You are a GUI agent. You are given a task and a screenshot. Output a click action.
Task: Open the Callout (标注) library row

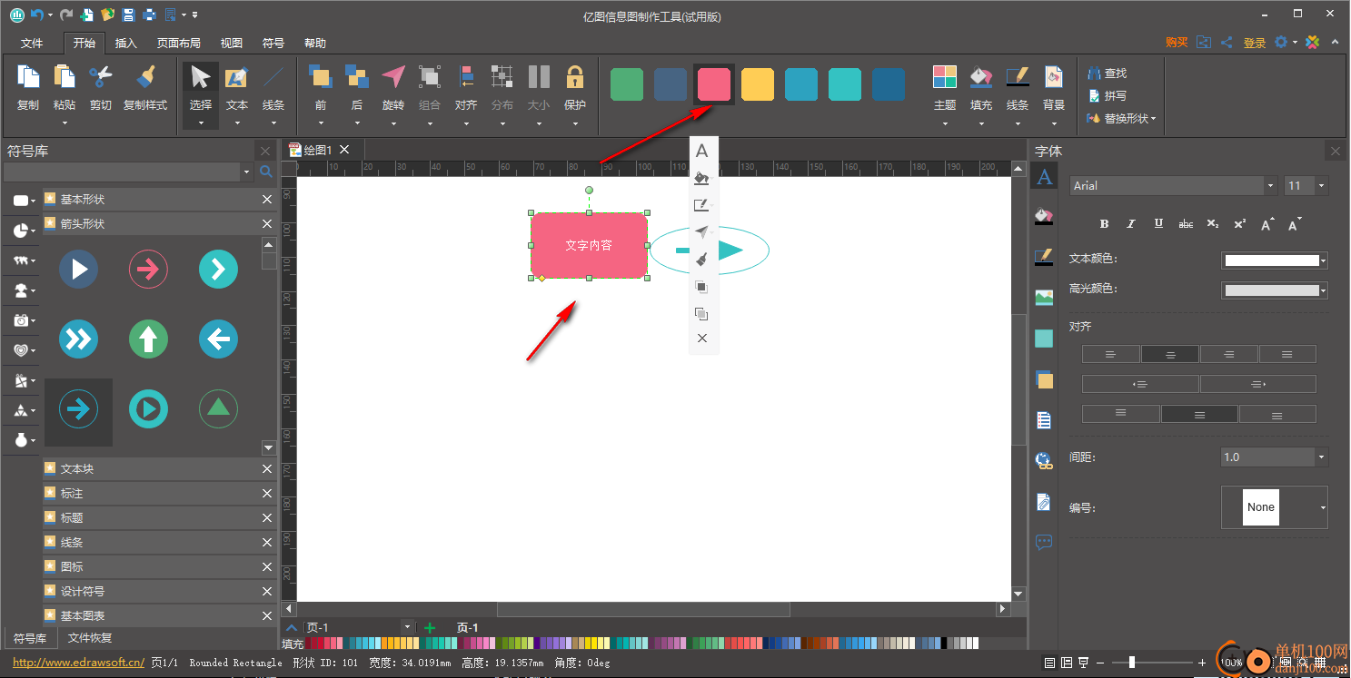pos(159,494)
